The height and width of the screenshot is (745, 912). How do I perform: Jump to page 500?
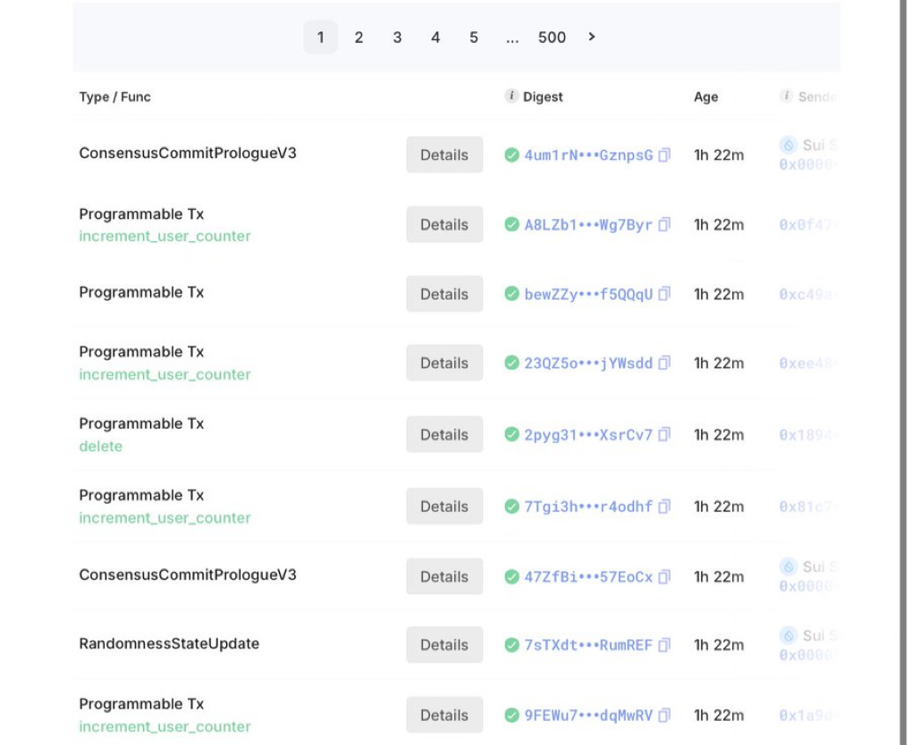pos(552,38)
